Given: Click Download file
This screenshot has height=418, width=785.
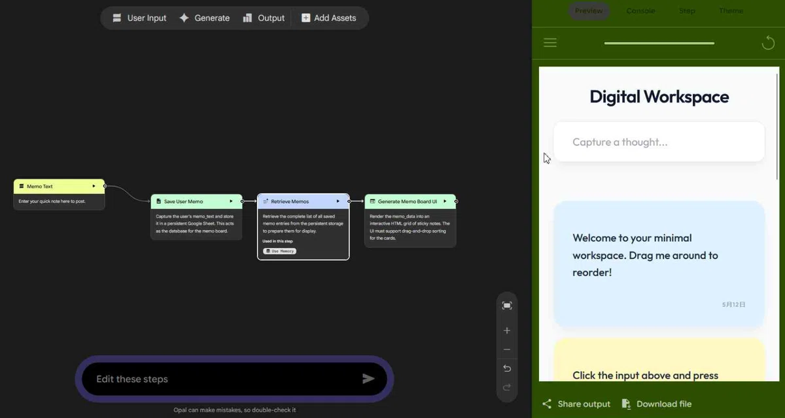Looking at the screenshot, I should click(x=656, y=404).
